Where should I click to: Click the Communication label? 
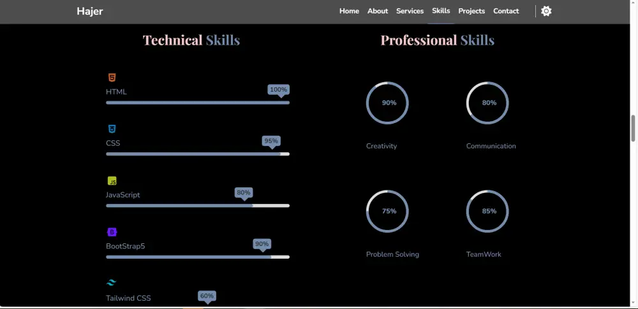pos(491,146)
